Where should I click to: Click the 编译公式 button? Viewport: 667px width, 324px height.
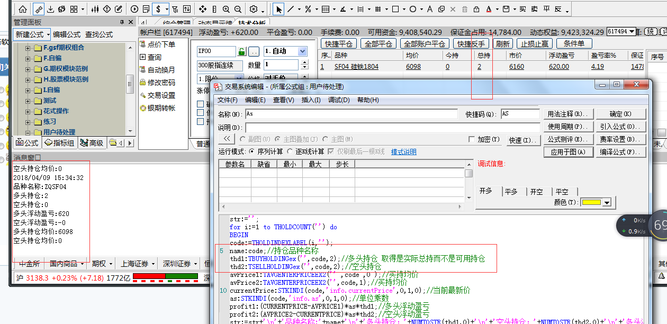click(x=621, y=152)
